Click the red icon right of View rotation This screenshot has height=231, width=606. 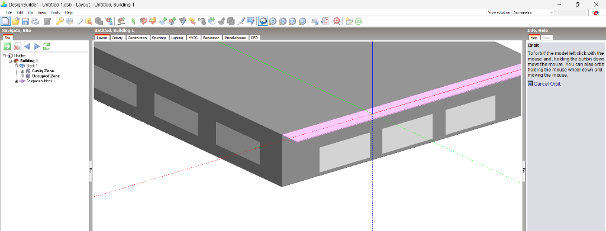pyautogui.click(x=595, y=12)
